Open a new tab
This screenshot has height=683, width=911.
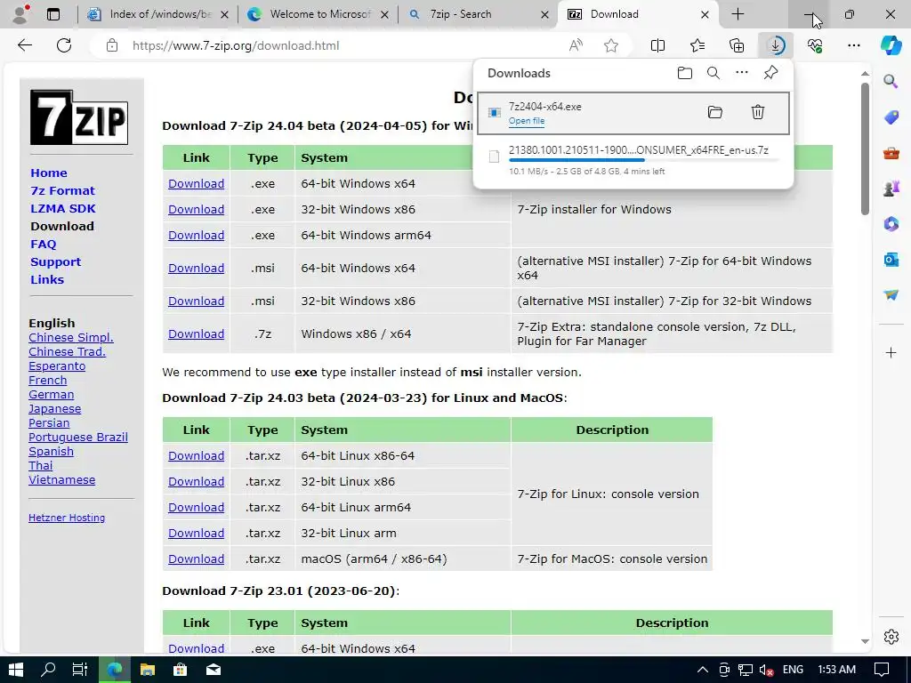point(738,14)
